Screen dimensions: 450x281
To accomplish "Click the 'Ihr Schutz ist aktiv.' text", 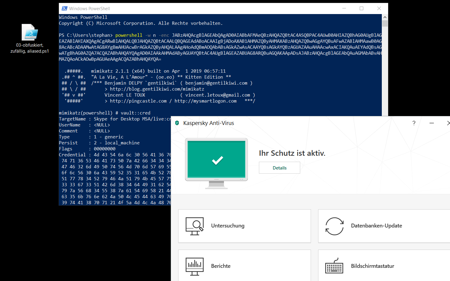I will point(292,153).
